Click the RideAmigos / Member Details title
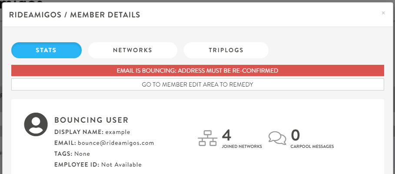The image size is (395, 174). pos(74,15)
